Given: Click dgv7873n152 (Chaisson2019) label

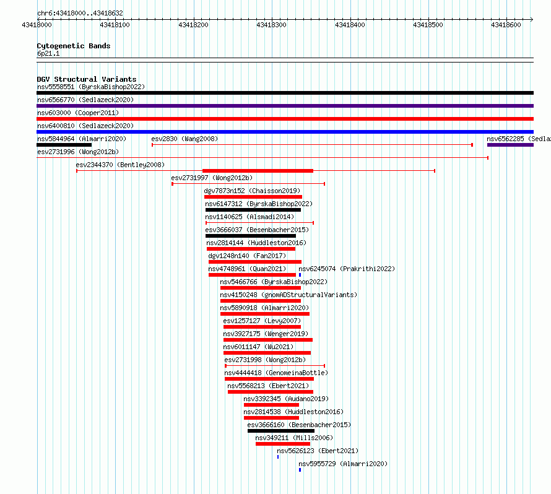Looking at the screenshot, I should click(253, 191).
